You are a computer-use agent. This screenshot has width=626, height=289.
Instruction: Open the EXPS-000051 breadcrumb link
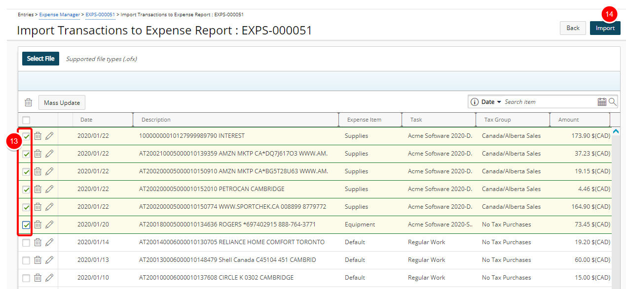tap(100, 15)
